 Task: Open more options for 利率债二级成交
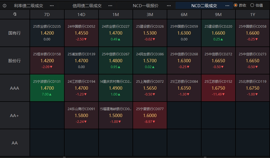click(52, 6)
